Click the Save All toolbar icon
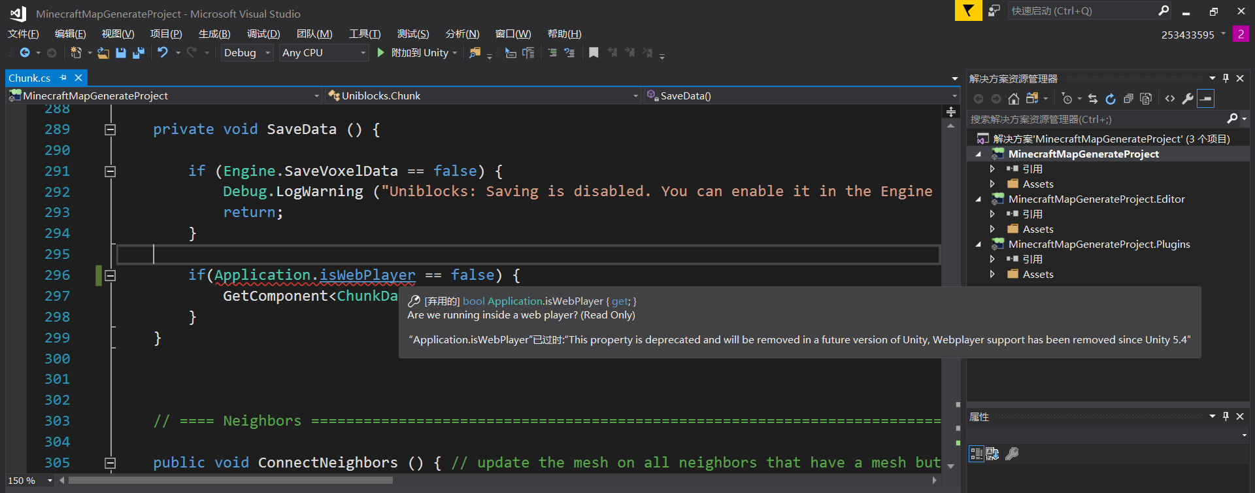The height and width of the screenshot is (493, 1255). point(139,53)
